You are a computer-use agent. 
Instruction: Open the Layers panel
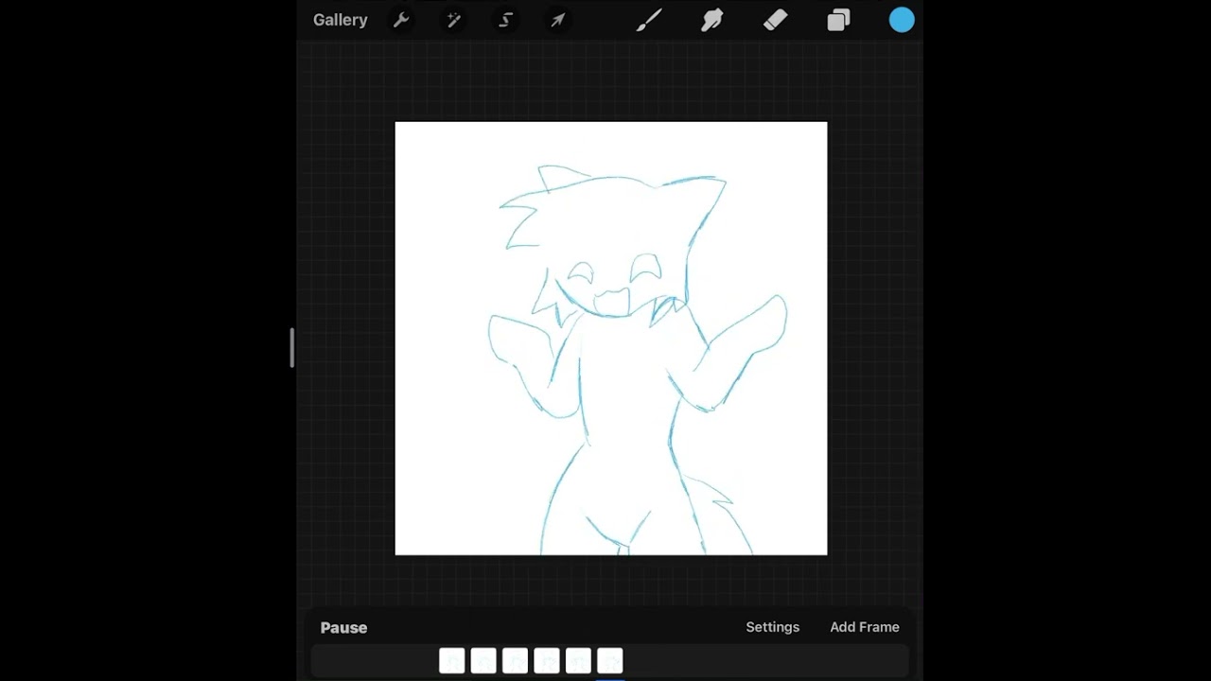coord(838,20)
